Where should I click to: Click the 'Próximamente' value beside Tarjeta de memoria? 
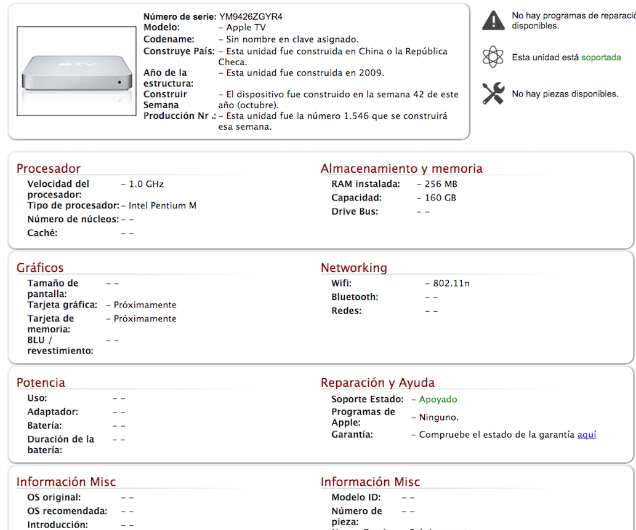(145, 319)
